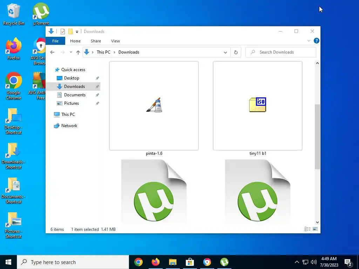Open the recent locations dropdown arrow
Screen dimensions: 359x269
click(x=71, y=52)
